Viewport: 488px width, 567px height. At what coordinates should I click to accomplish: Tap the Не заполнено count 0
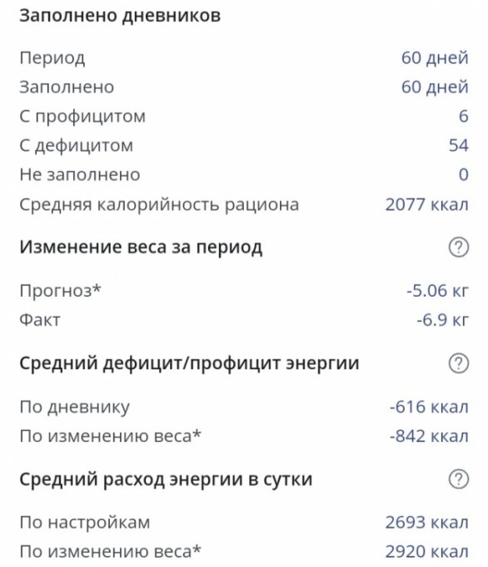(x=464, y=174)
